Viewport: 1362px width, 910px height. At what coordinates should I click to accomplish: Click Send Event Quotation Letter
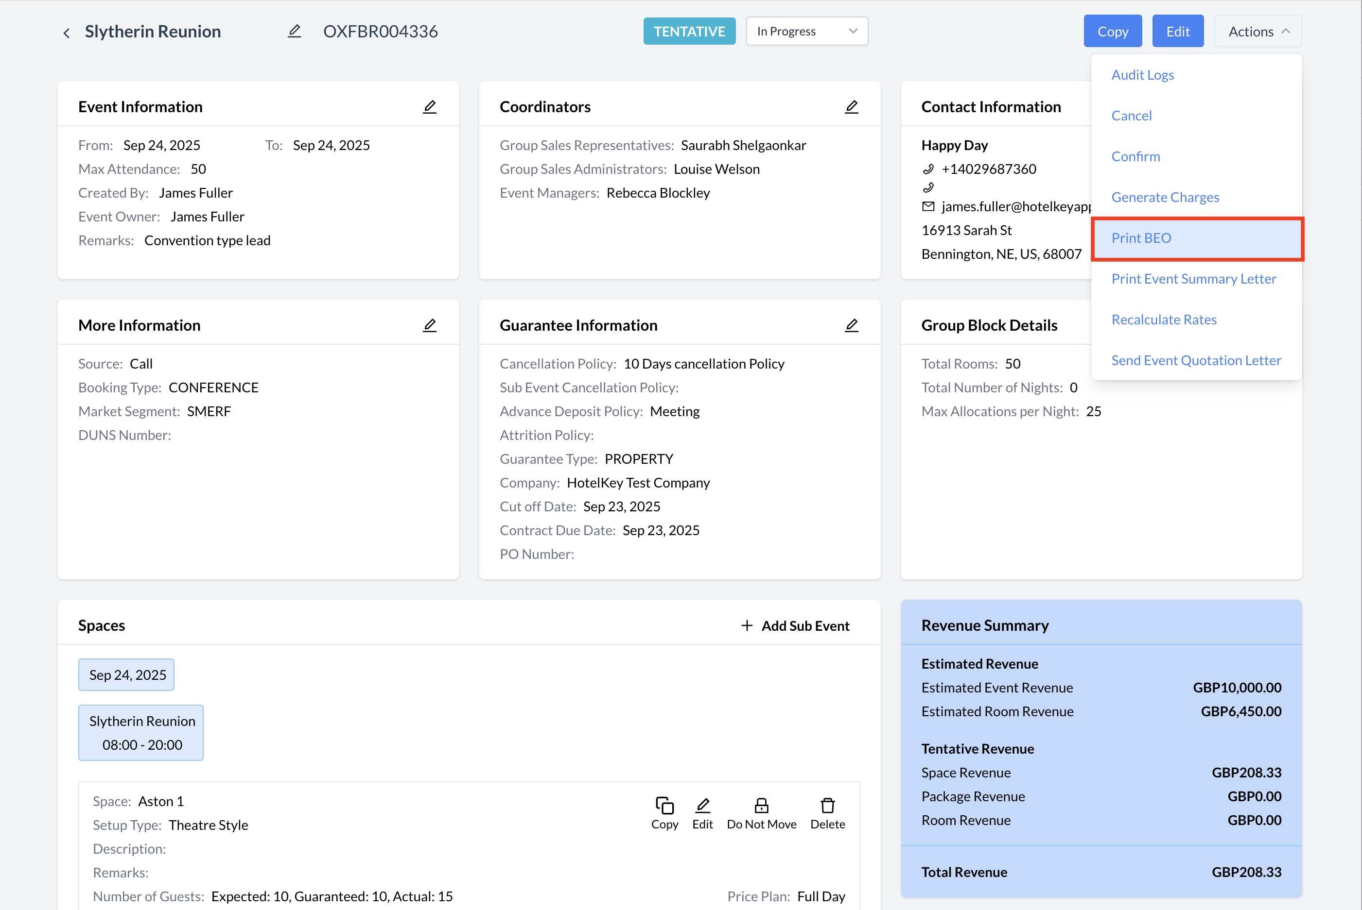click(x=1195, y=360)
